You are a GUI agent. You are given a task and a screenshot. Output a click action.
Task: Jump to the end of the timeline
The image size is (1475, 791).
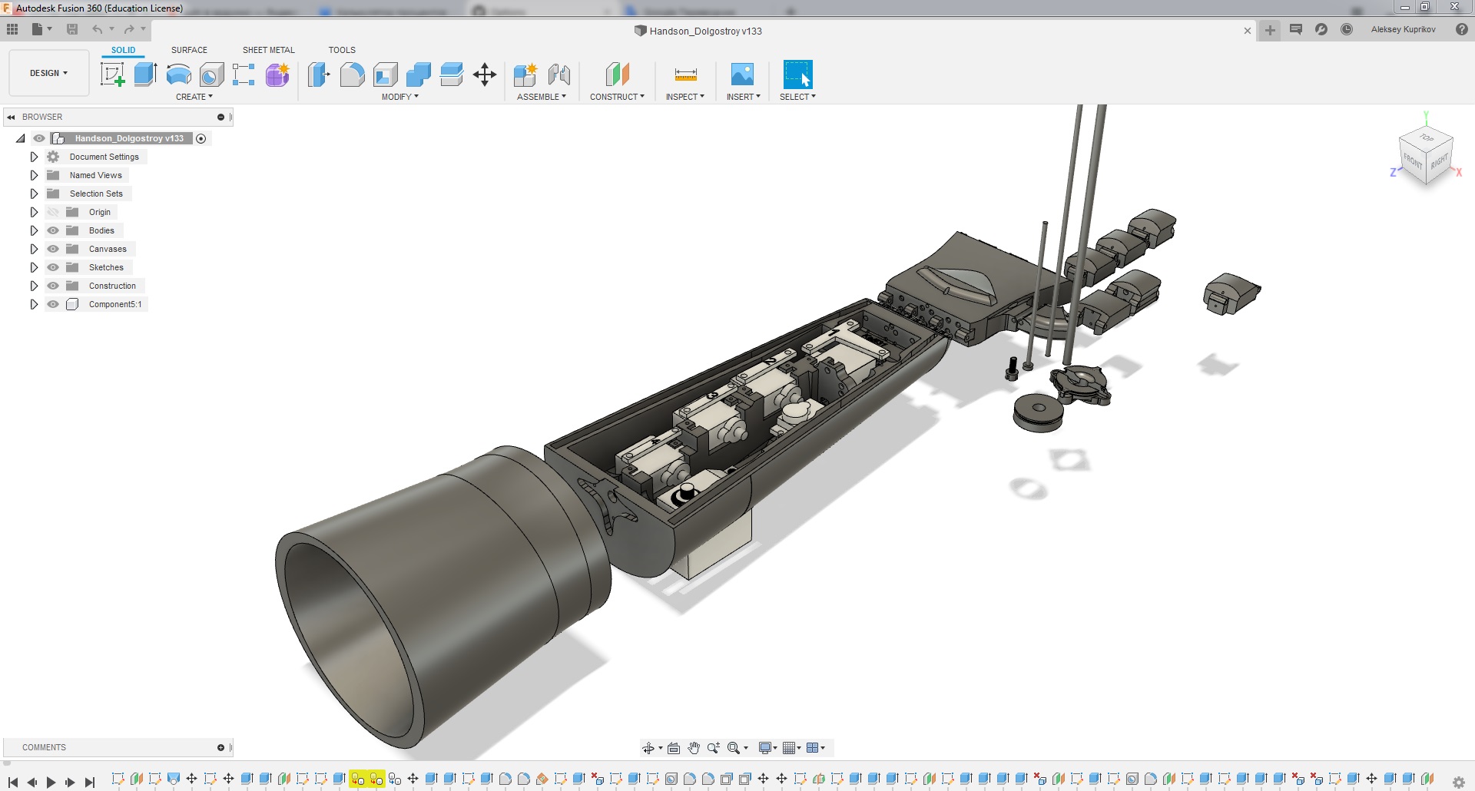[x=90, y=782]
